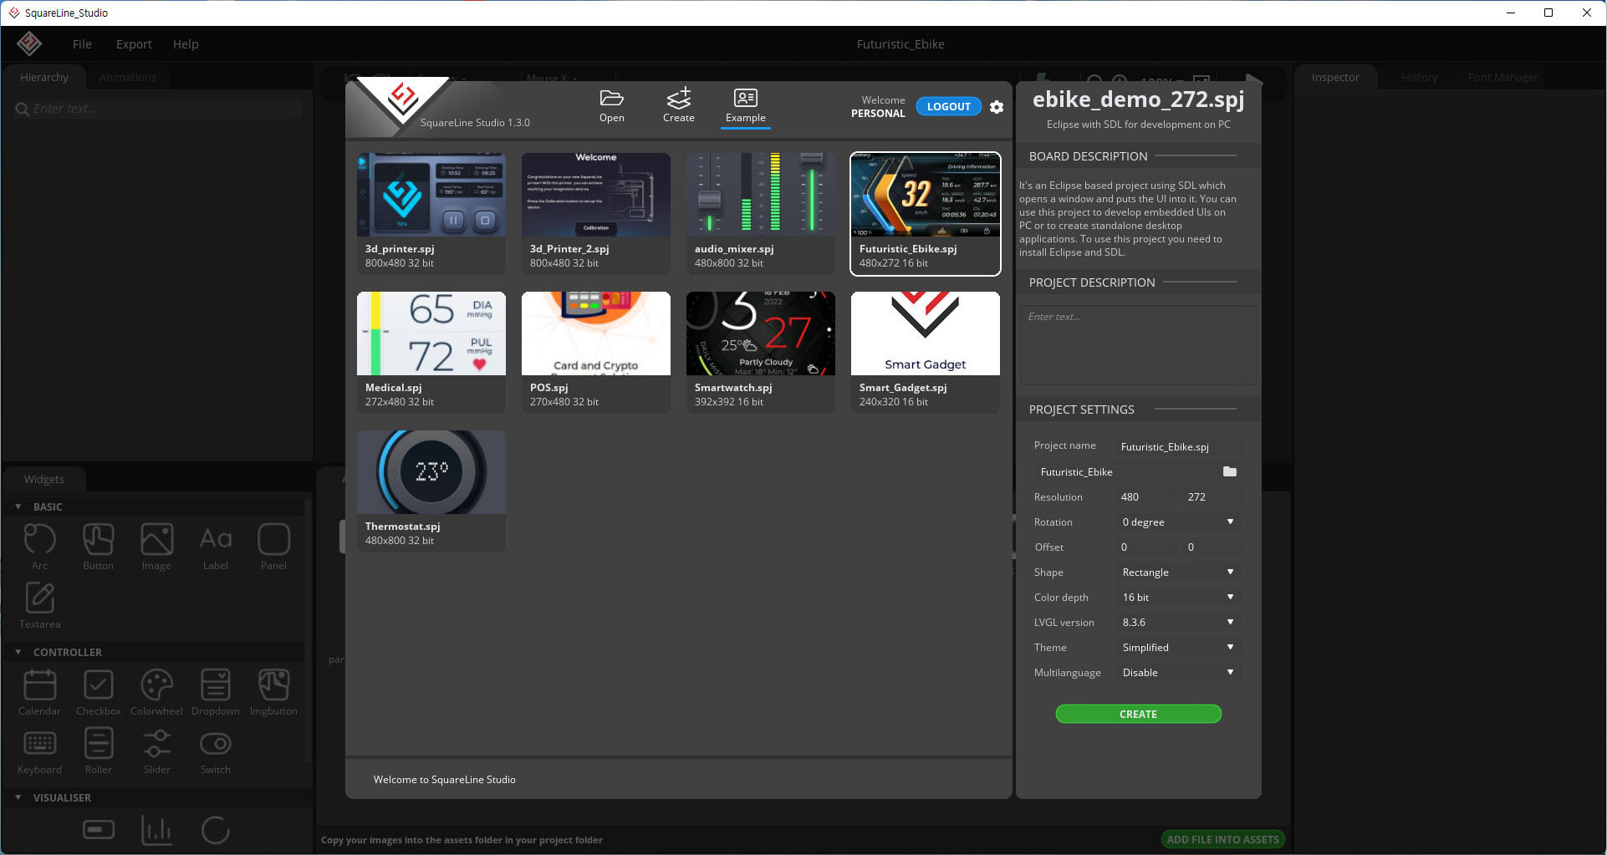Select the Button widget icon
This screenshot has width=1607, height=855.
(98, 540)
